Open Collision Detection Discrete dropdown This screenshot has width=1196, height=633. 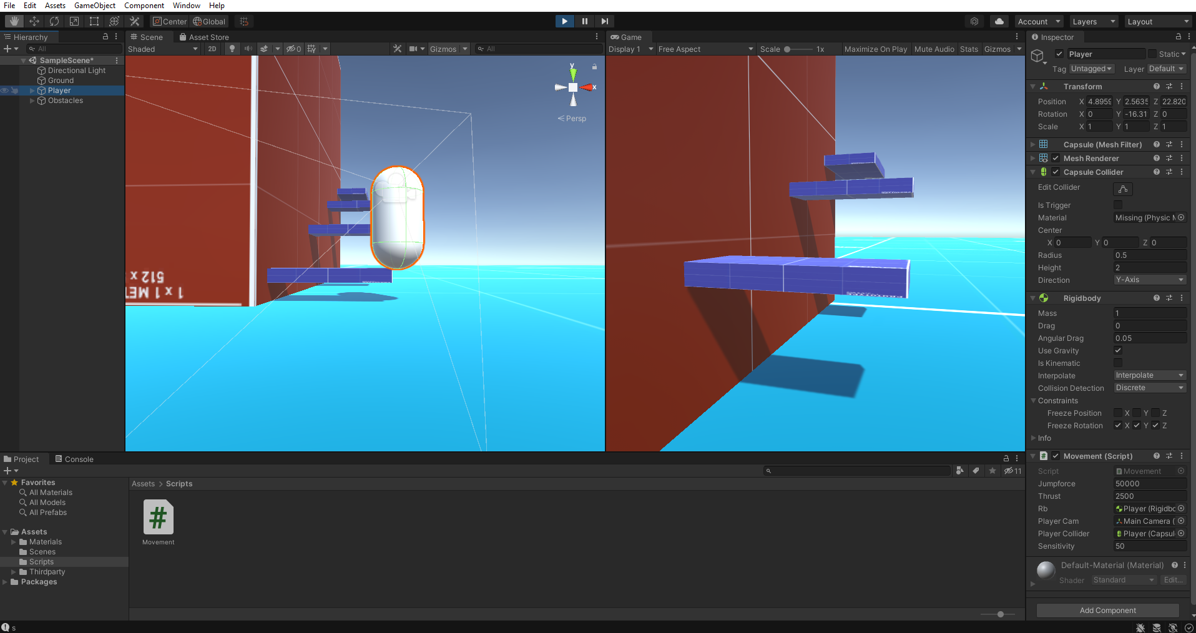[x=1150, y=388]
